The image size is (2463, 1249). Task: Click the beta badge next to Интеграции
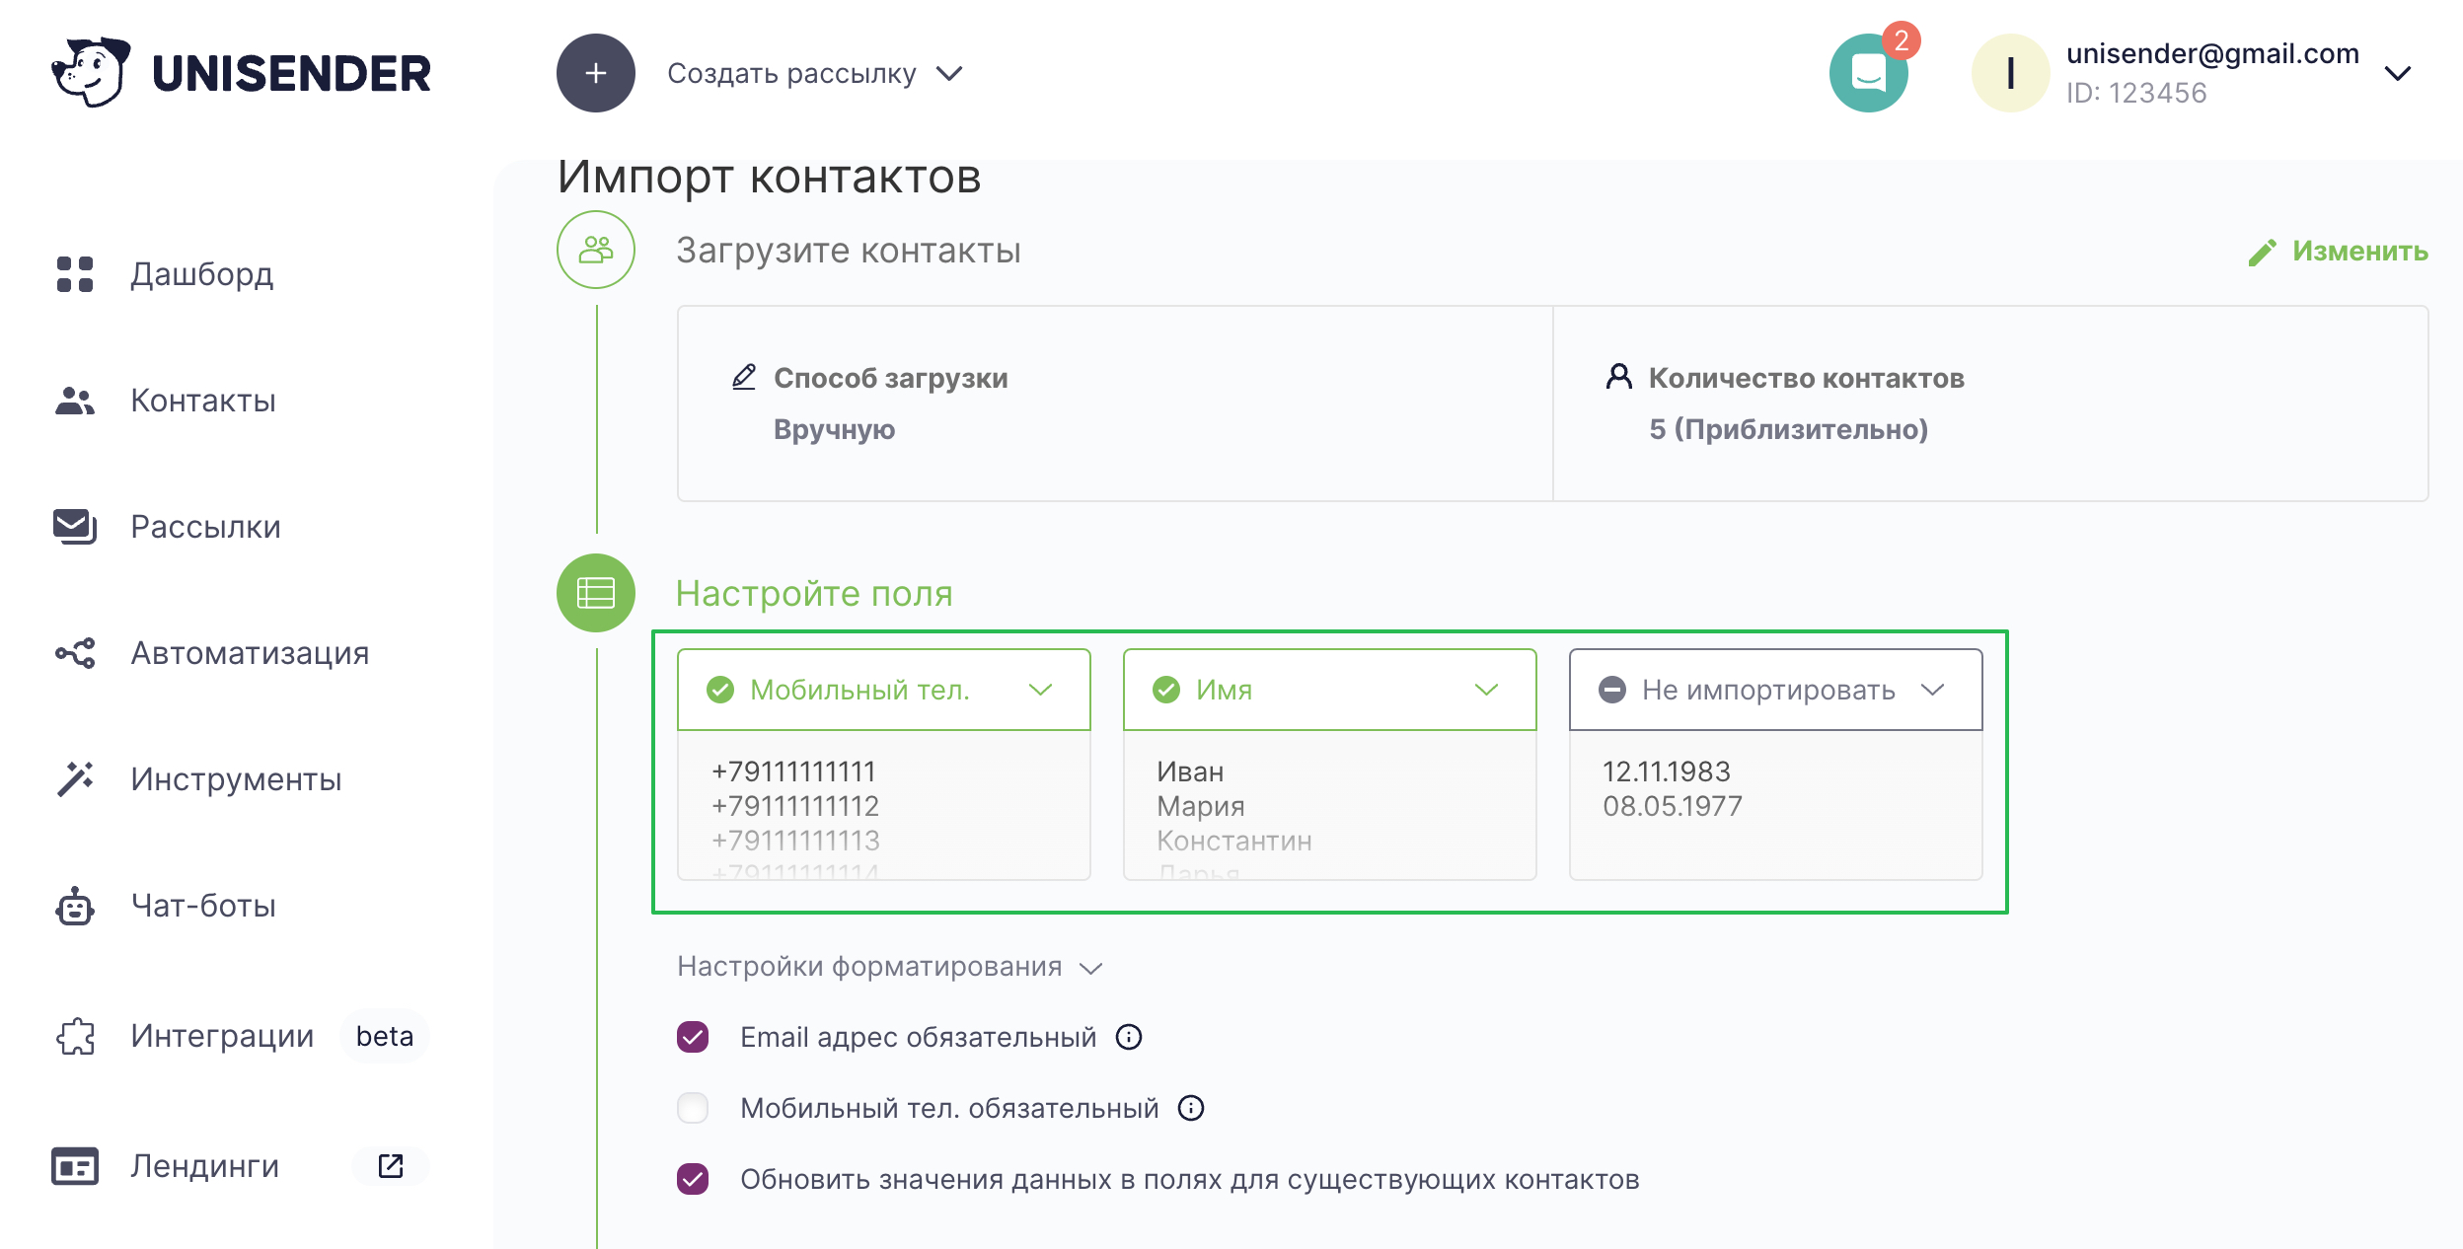(x=385, y=1036)
